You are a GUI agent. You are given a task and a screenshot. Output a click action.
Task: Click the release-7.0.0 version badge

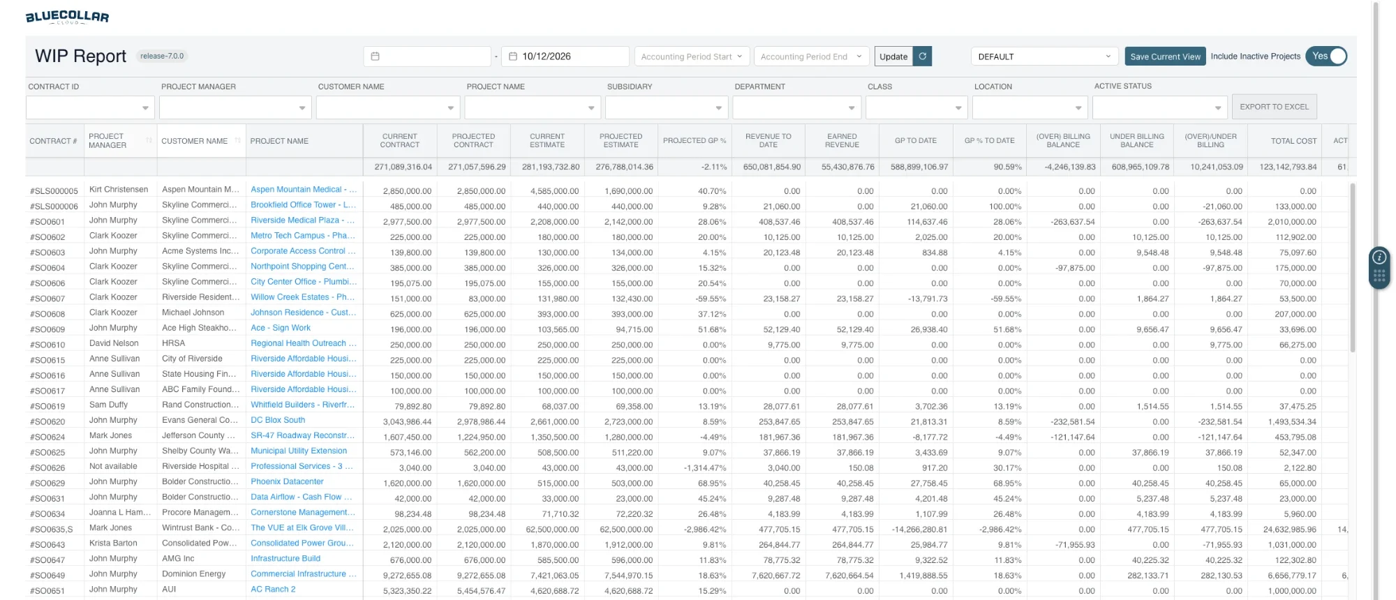point(162,57)
